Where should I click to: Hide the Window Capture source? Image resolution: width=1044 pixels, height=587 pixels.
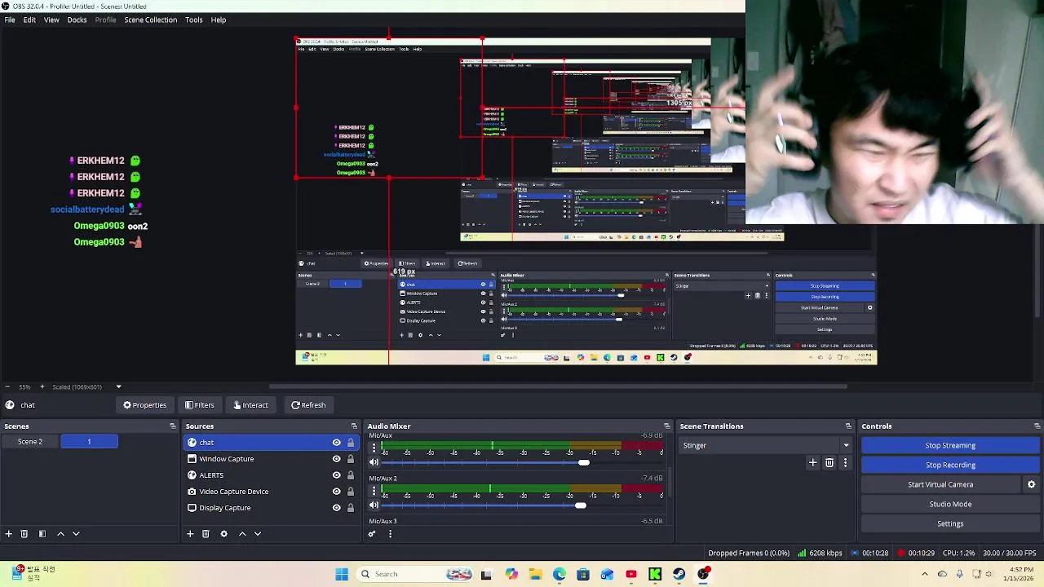(336, 459)
